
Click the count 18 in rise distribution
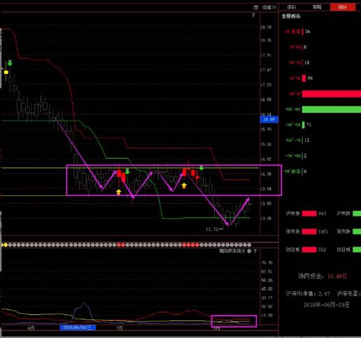tap(307, 63)
